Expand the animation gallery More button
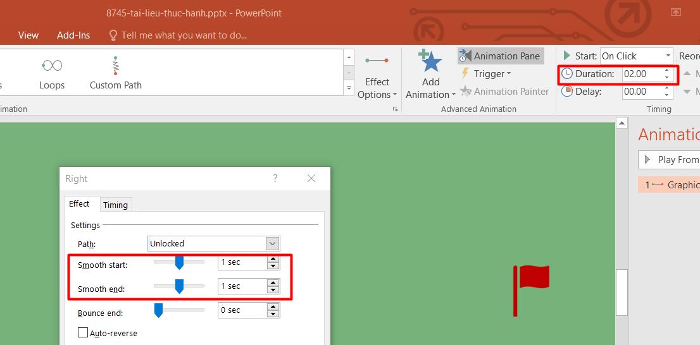Screen dimensions: 700x345 coord(349,88)
